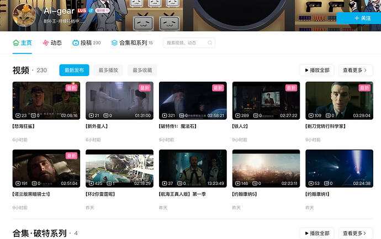381x239 pixels.
Task: Click the 【新外星人】 title link
Action: coord(97,126)
